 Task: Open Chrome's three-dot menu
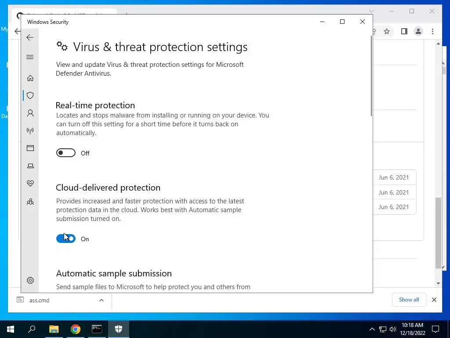(x=432, y=31)
